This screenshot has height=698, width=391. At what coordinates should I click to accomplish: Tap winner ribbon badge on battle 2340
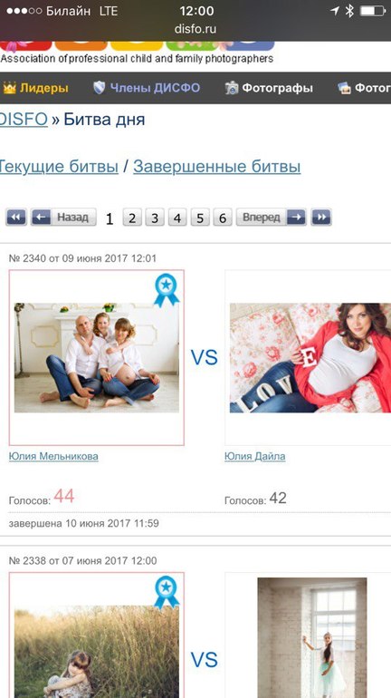tap(167, 290)
